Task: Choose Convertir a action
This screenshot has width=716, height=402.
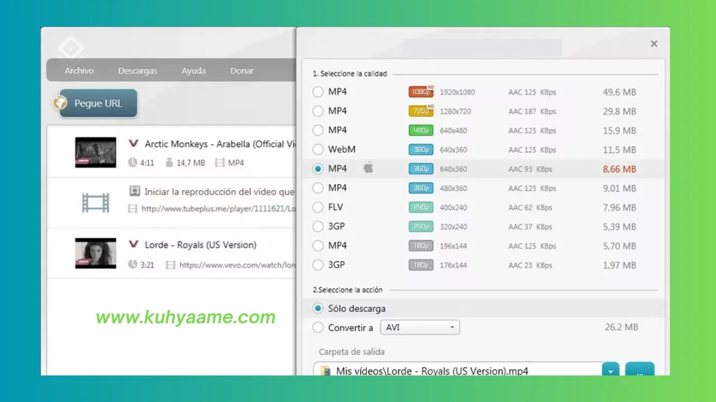Action: pos(318,328)
